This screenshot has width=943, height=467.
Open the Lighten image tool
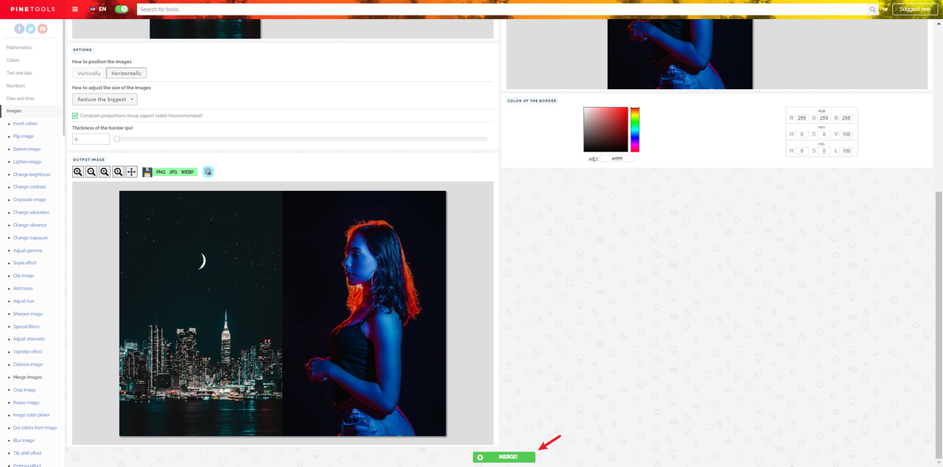(27, 162)
